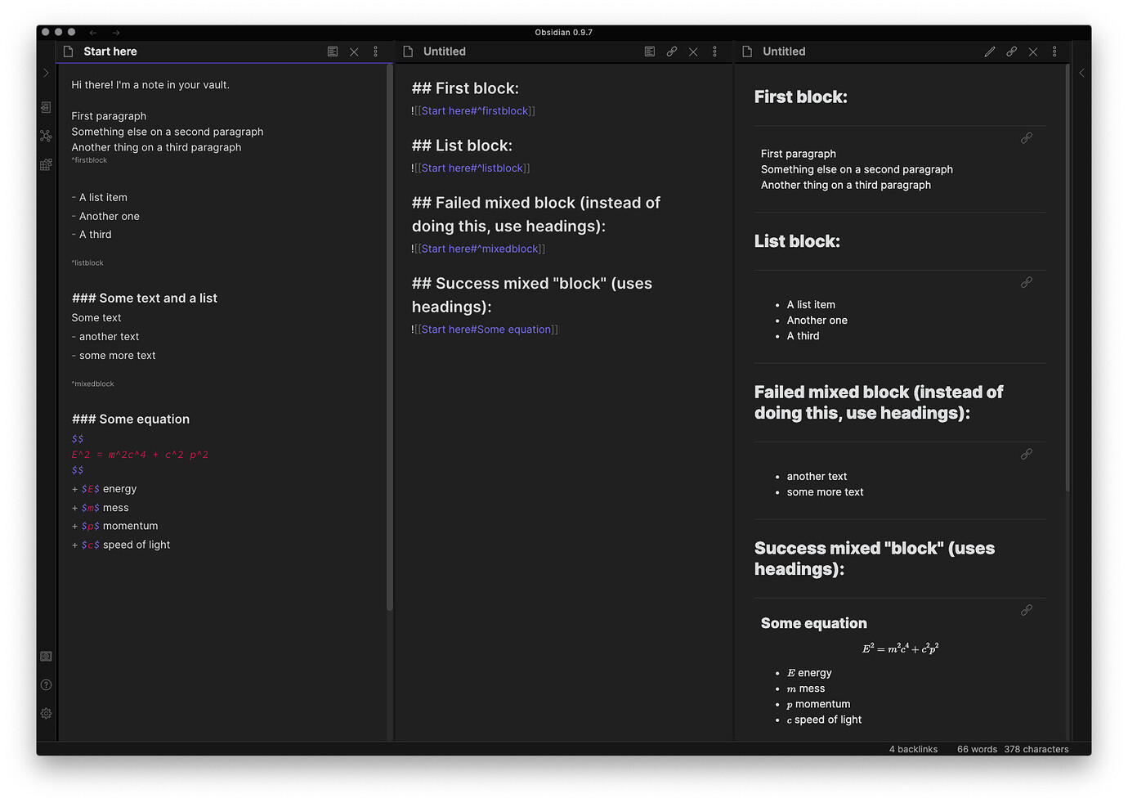Toggle preview mode on the middle Untitled pane
Viewport: 1128px width, 803px height.
649,51
